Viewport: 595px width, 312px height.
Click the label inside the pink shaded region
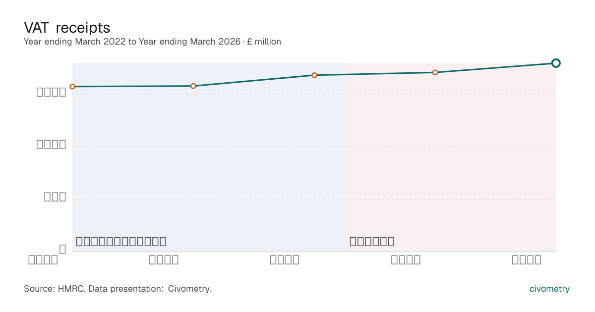[x=372, y=242]
